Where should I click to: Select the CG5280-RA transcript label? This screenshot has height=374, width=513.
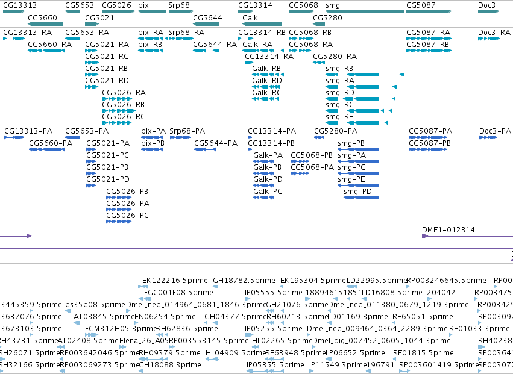[335, 57]
